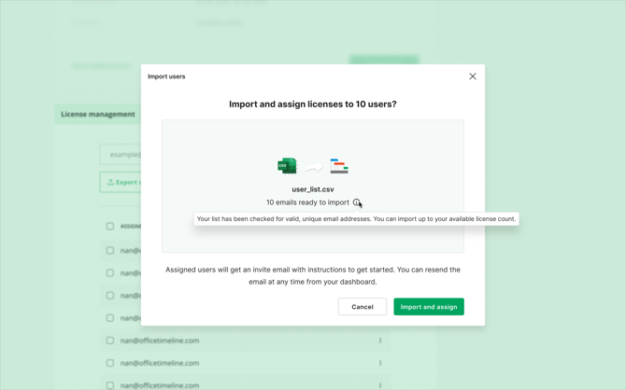
Task: Click the green CSV file icon
Action: pos(287,166)
